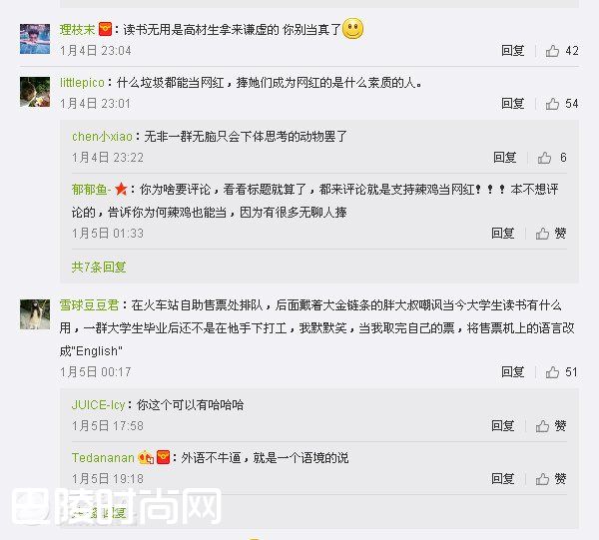Like 理枝末's comment with 42 likes
Screen dimensions: 599x540
coord(552,51)
